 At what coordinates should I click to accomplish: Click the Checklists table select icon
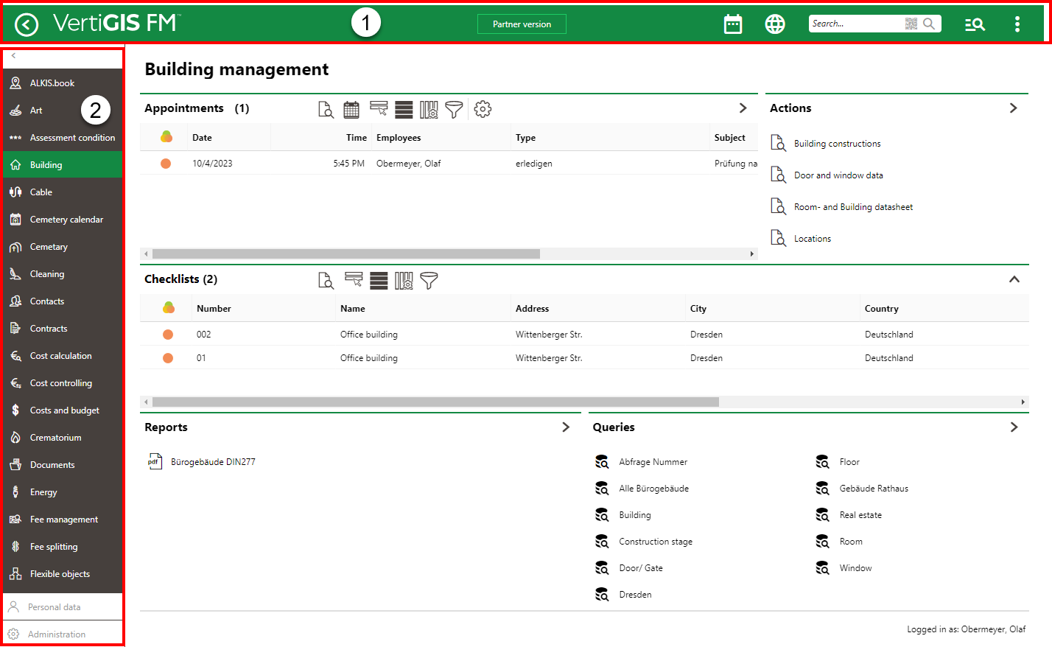coord(354,280)
